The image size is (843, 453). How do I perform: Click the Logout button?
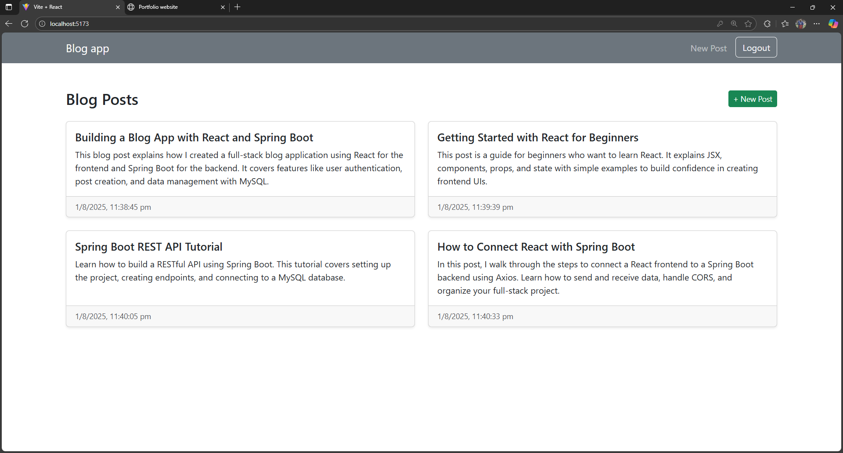pos(756,47)
